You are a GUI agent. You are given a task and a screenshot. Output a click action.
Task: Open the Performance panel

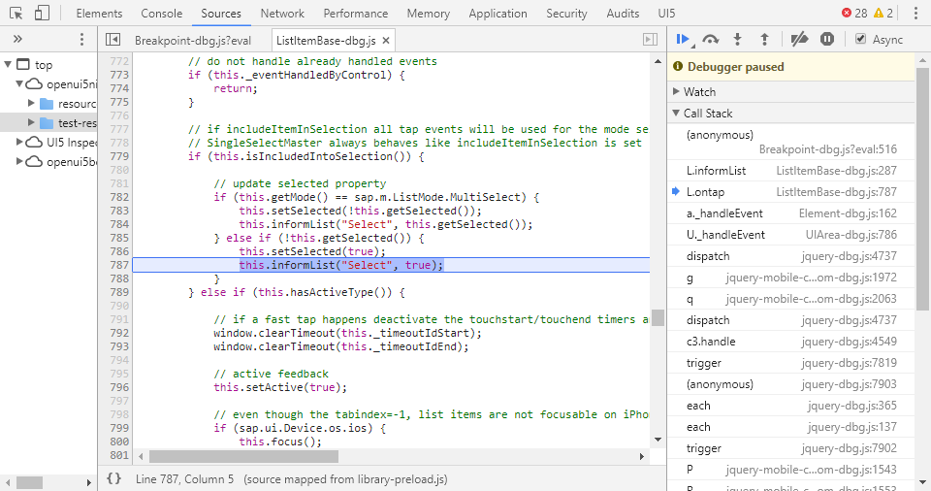pyautogui.click(x=356, y=13)
